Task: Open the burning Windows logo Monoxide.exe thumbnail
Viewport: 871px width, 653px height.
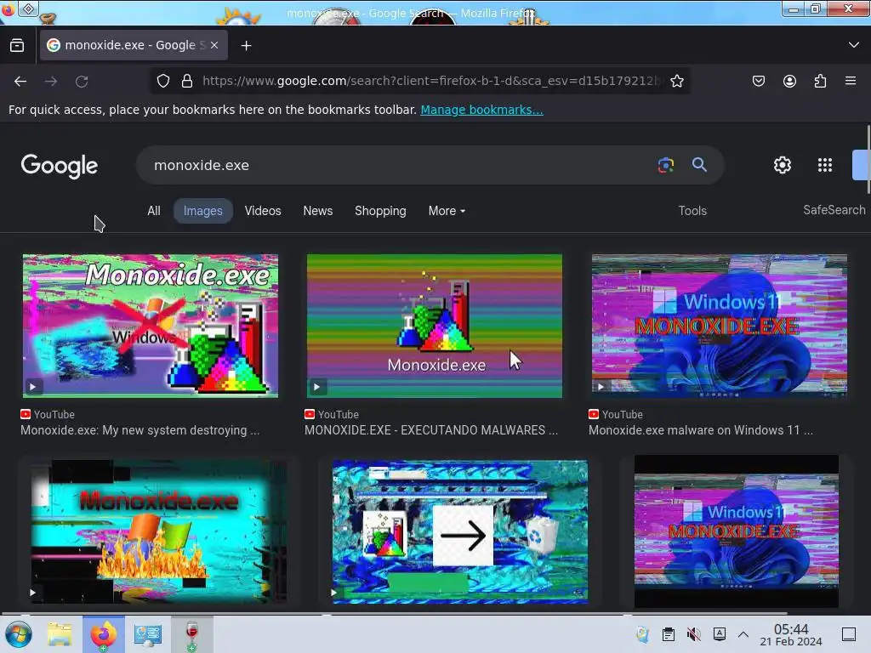Action: [x=159, y=531]
